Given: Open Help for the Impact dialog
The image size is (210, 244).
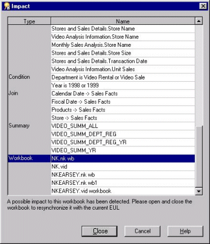Looking at the screenshot, I should [185, 231].
